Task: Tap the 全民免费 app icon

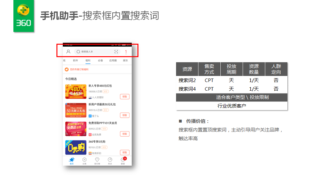Action: click(90, 135)
